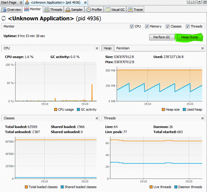The width and height of the screenshot is (207, 192).
Task: Click the heap Used 278'337'136 B value
Action: (173, 57)
